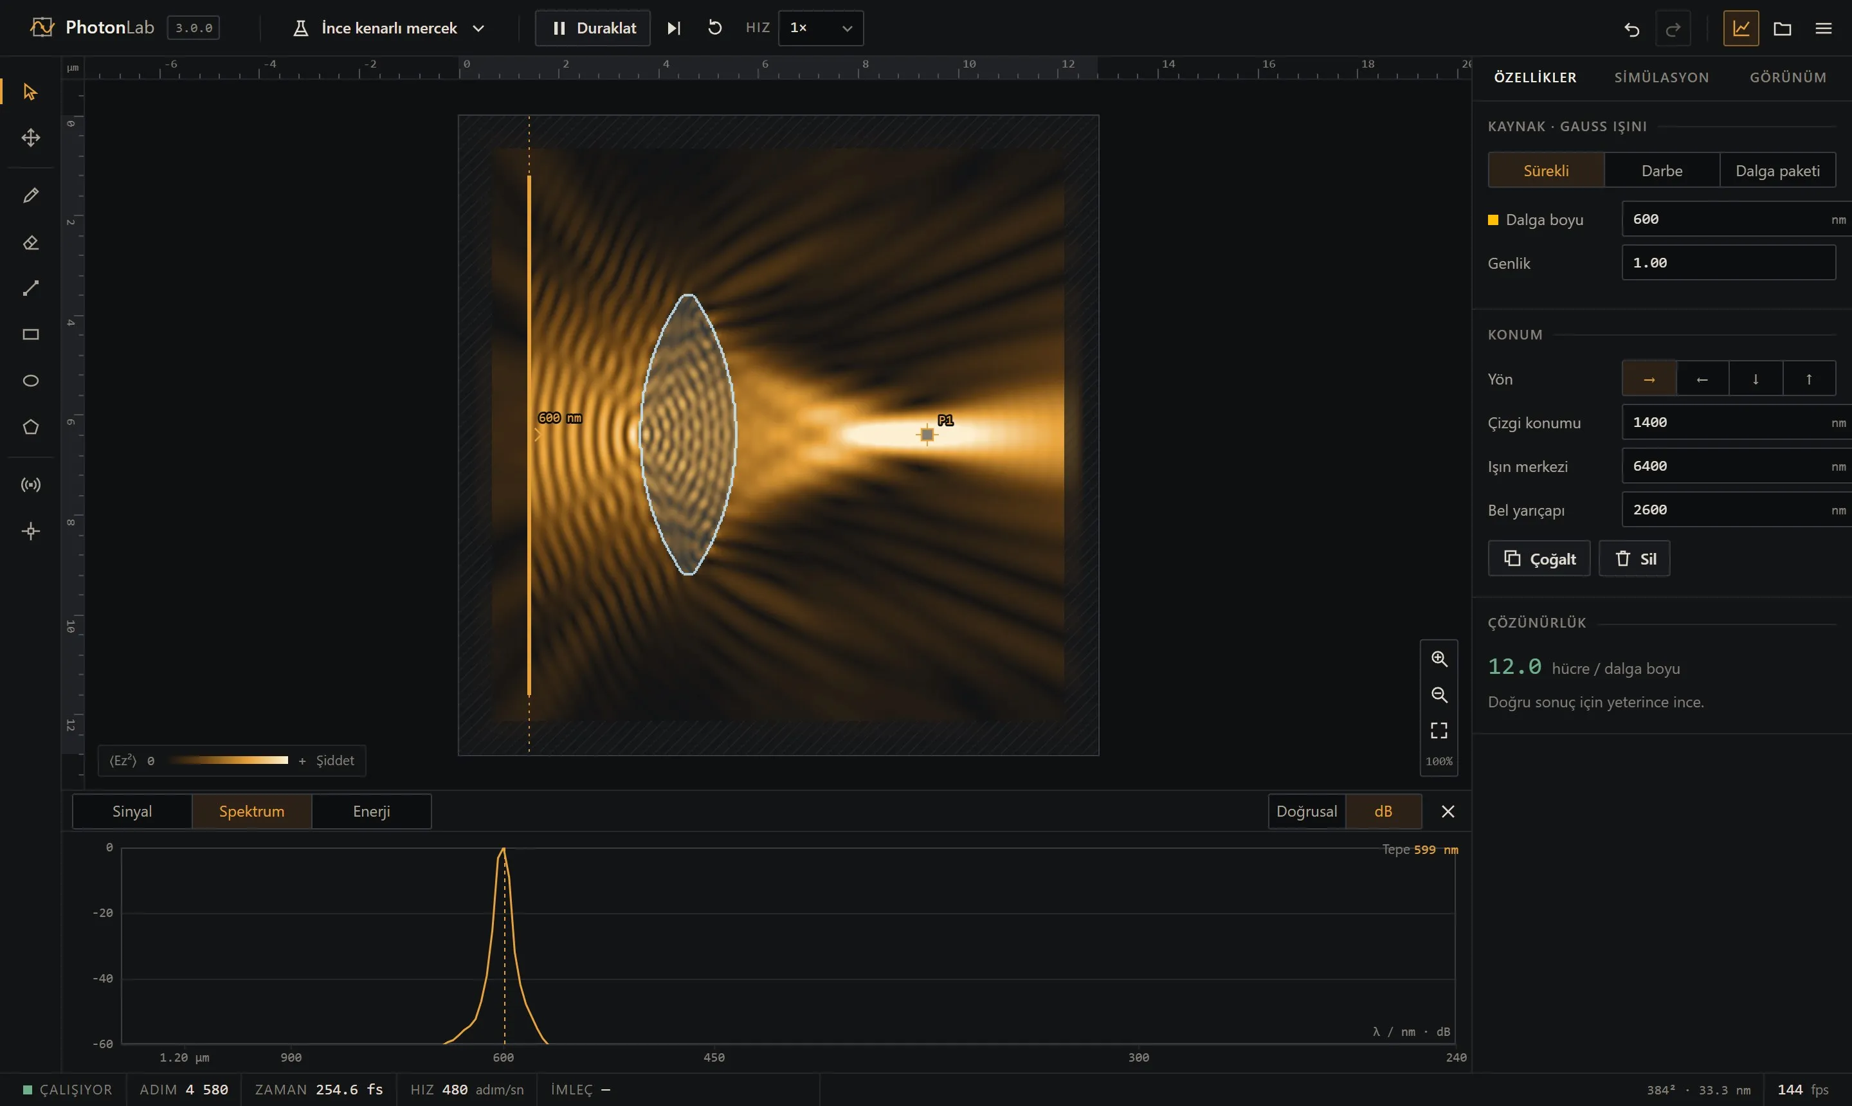Click the 12.0 hücre / dalga boyu value
Viewport: 1852px width, 1106px height.
1584,667
